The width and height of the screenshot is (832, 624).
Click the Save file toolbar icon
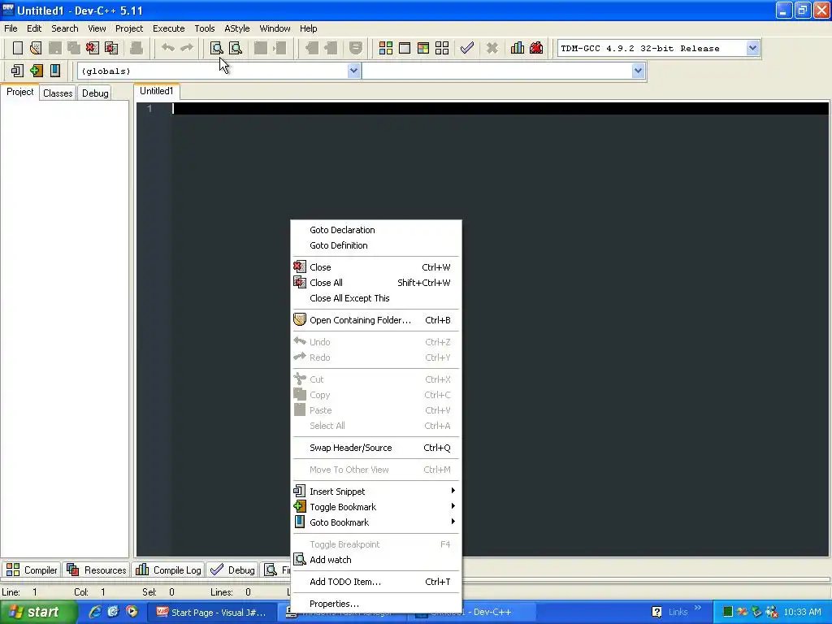(54, 48)
